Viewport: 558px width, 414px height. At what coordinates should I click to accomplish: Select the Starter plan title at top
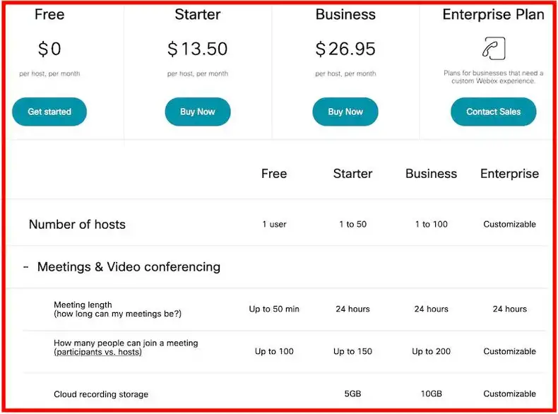(198, 15)
